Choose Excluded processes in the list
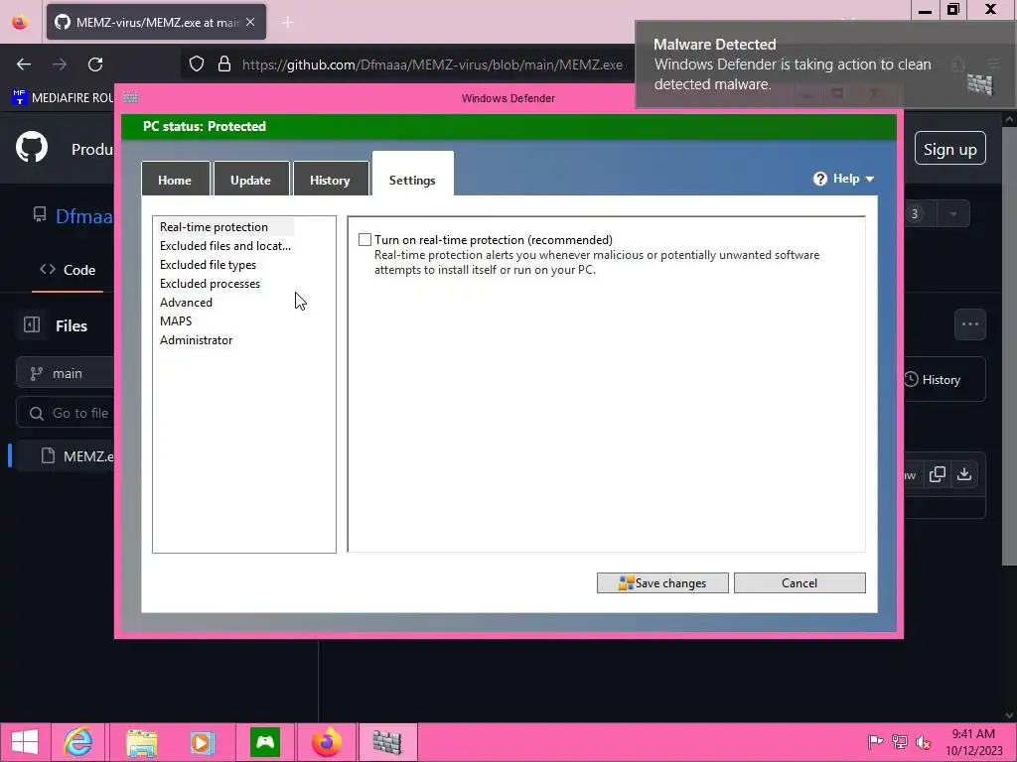Image resolution: width=1017 pixels, height=762 pixels. click(210, 283)
